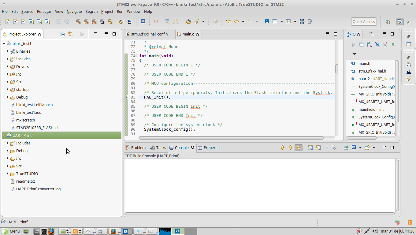Click the editor horizontal scrollbar

click(231, 138)
